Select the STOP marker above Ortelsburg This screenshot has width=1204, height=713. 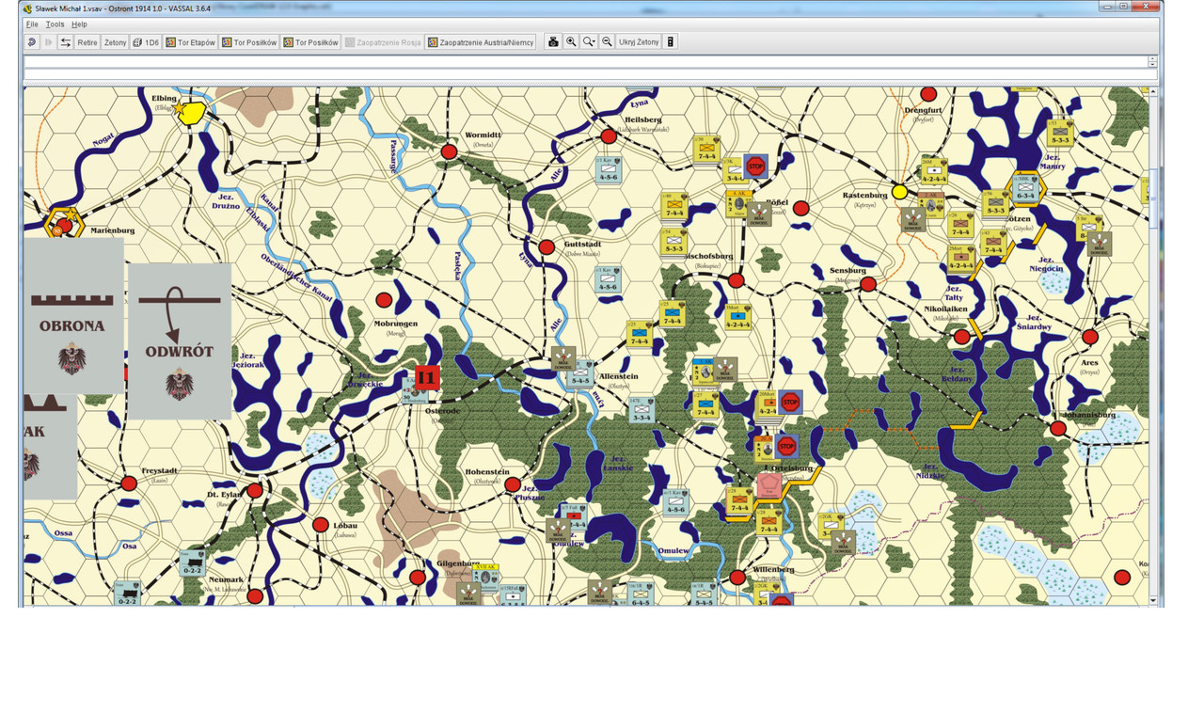pyautogui.click(x=787, y=446)
